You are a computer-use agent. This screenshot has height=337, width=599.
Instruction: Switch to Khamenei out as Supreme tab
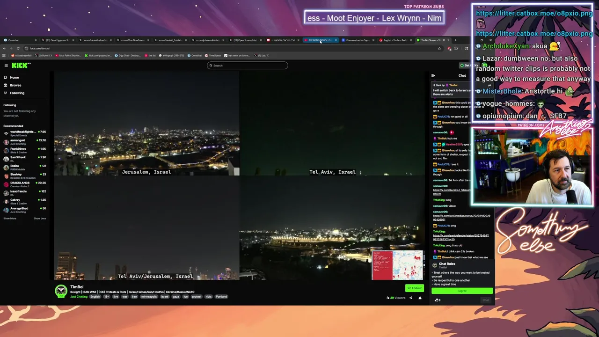pyautogui.click(x=358, y=40)
